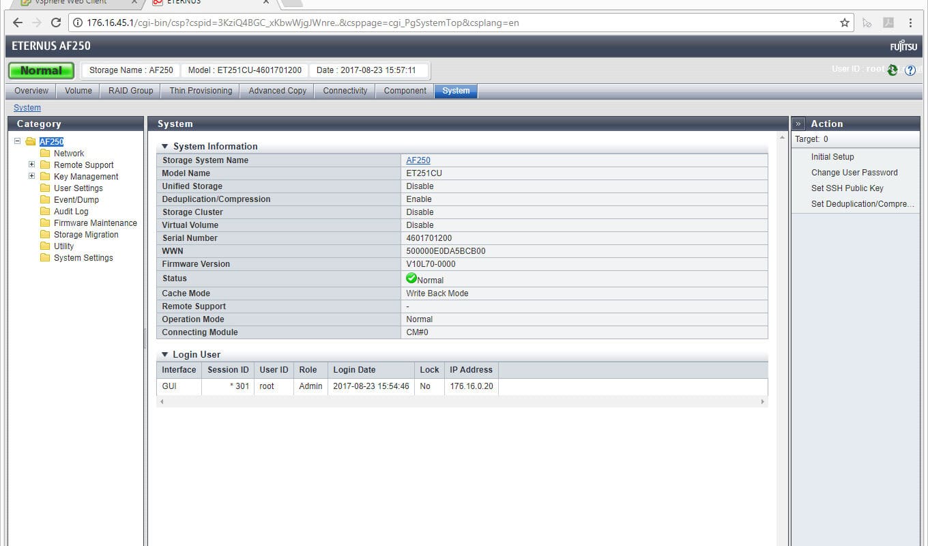Click the PDF extension icon in Chrome toolbar

click(888, 23)
